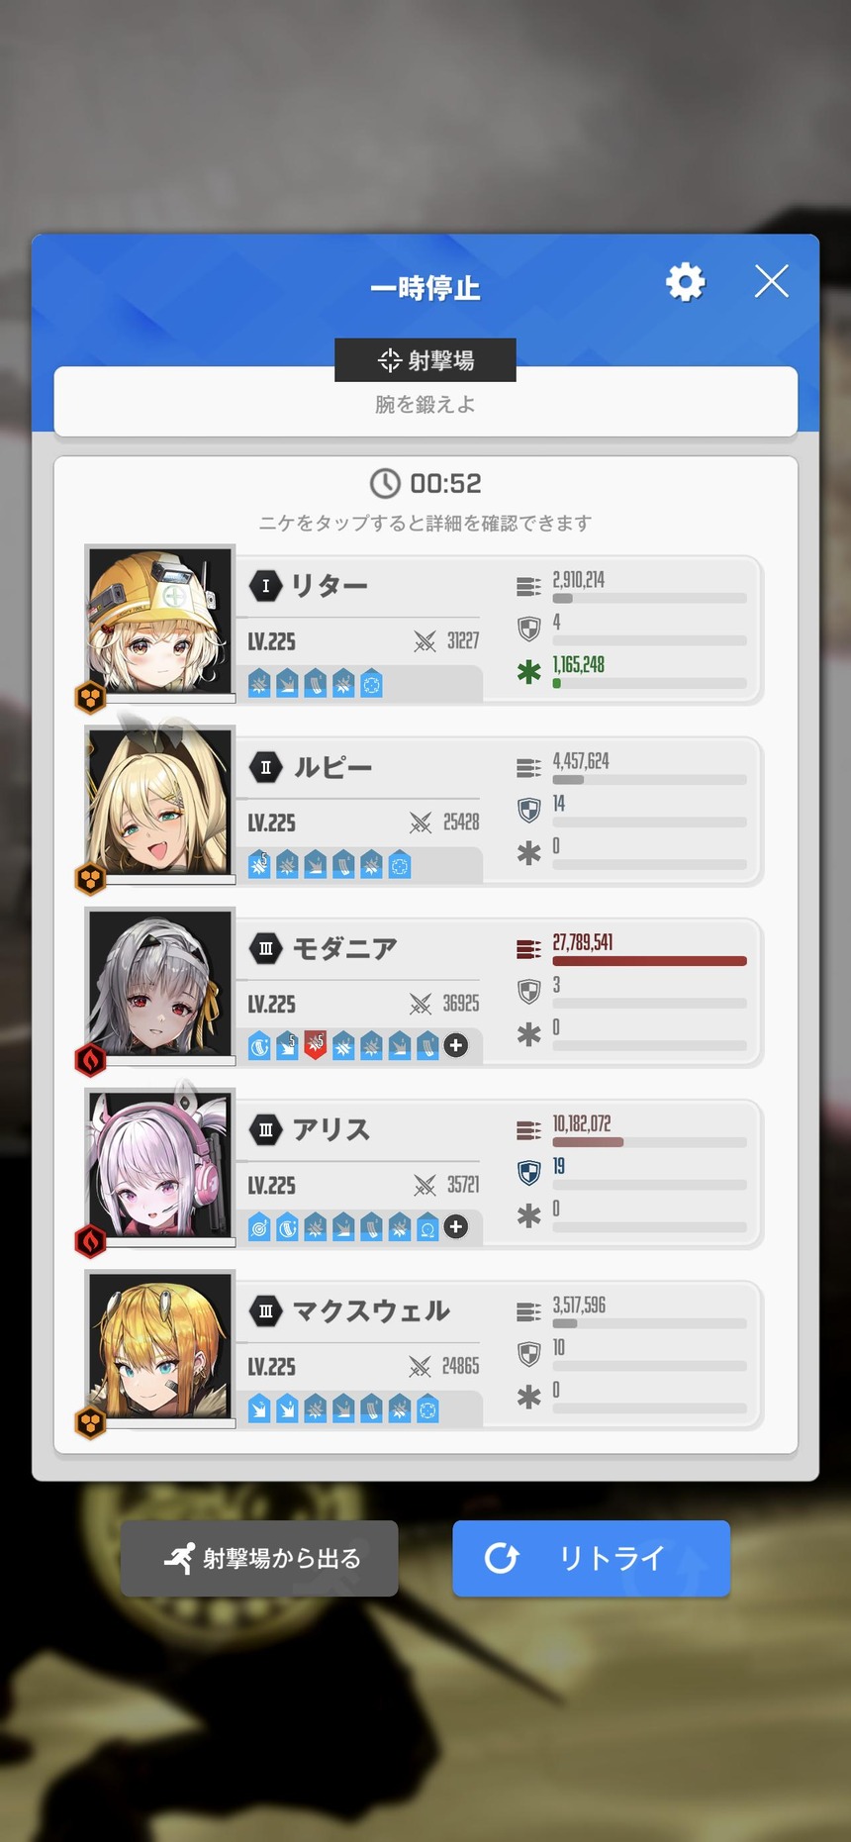The width and height of the screenshot is (851, 1842).
Task: Tap Maxwell's character portrait
Action: [159, 1345]
